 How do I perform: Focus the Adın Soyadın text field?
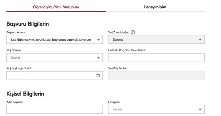(54, 109)
